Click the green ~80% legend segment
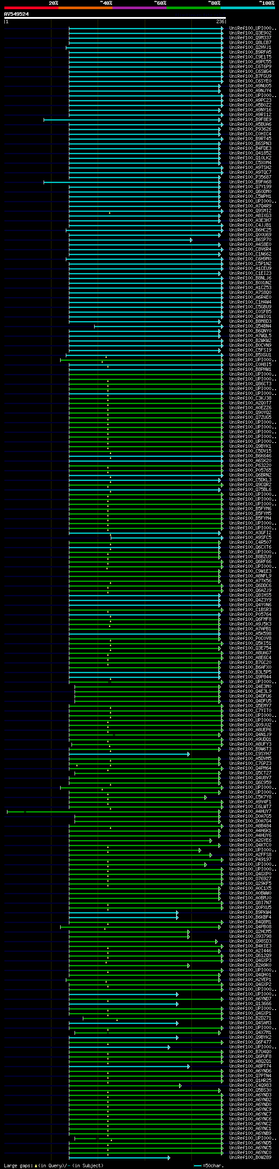The height and width of the screenshot is (1169, 279). [x=194, y=8]
